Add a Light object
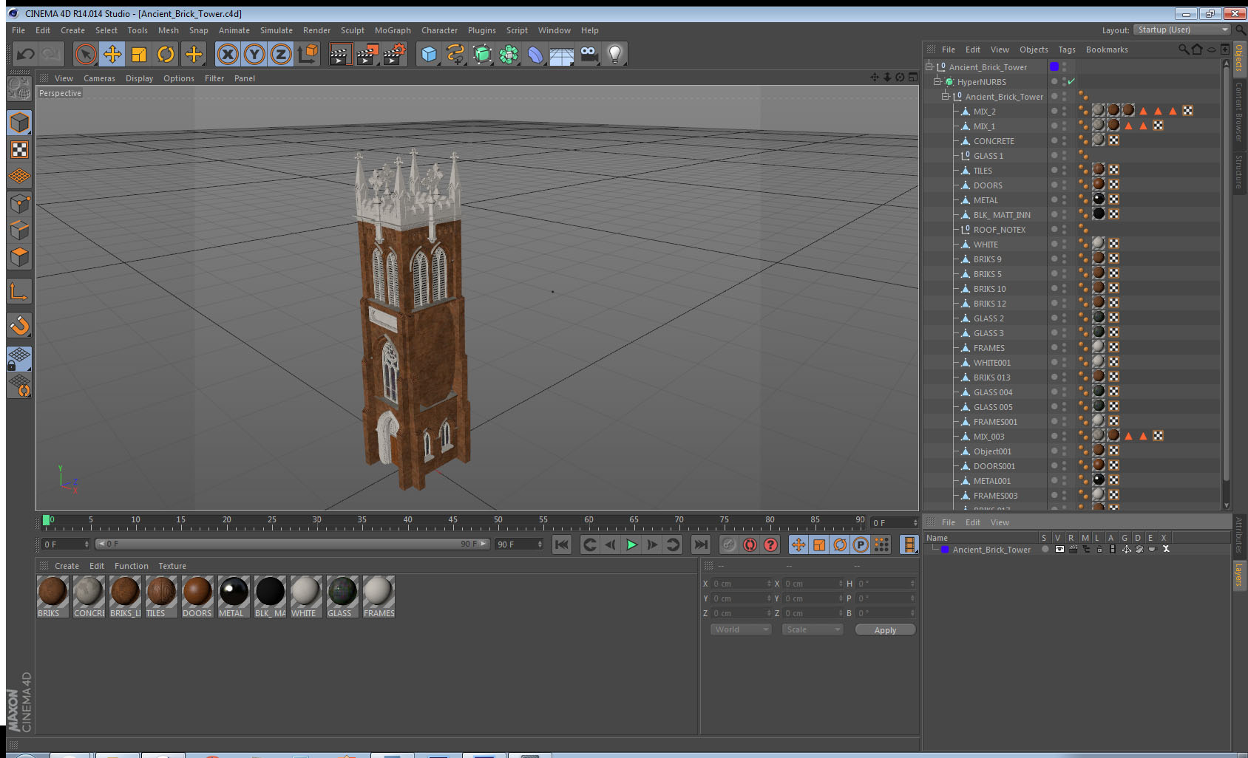 (615, 54)
